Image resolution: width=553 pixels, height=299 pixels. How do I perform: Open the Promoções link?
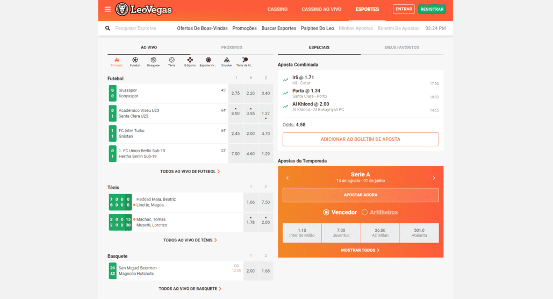[245, 29]
